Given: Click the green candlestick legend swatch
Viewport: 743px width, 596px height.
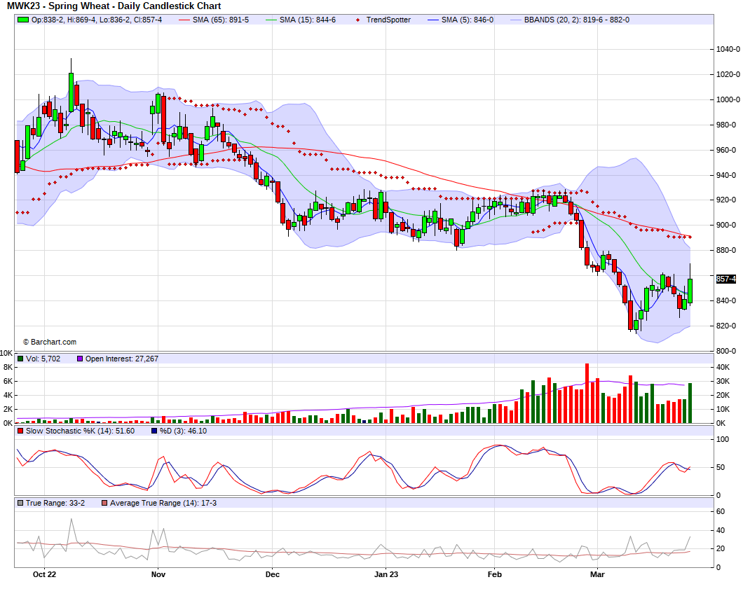Looking at the screenshot, I should point(22,20).
